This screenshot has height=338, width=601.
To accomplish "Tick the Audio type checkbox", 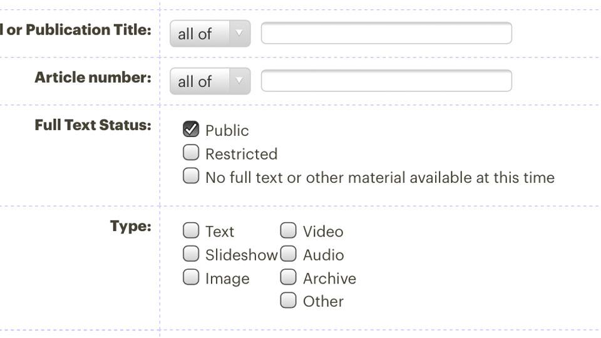I will [288, 254].
